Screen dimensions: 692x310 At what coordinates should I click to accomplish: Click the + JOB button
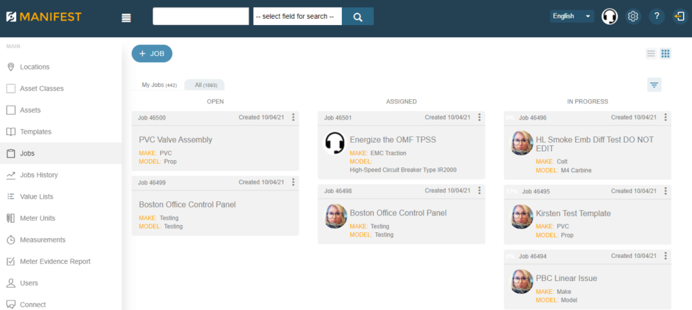(x=152, y=53)
